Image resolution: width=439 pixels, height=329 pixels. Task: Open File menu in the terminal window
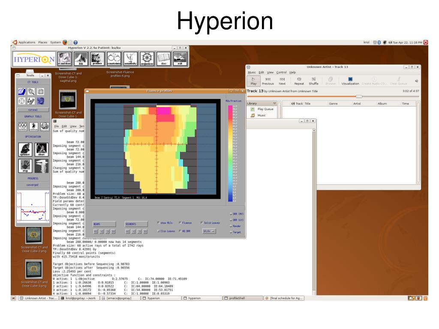click(x=56, y=126)
